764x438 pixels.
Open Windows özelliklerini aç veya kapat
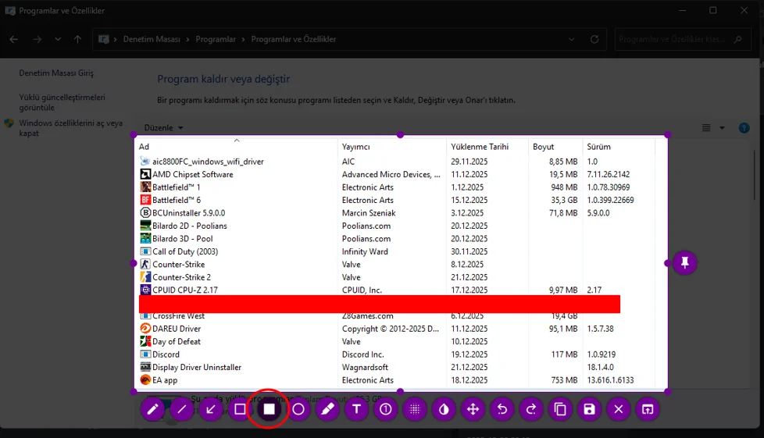70,128
